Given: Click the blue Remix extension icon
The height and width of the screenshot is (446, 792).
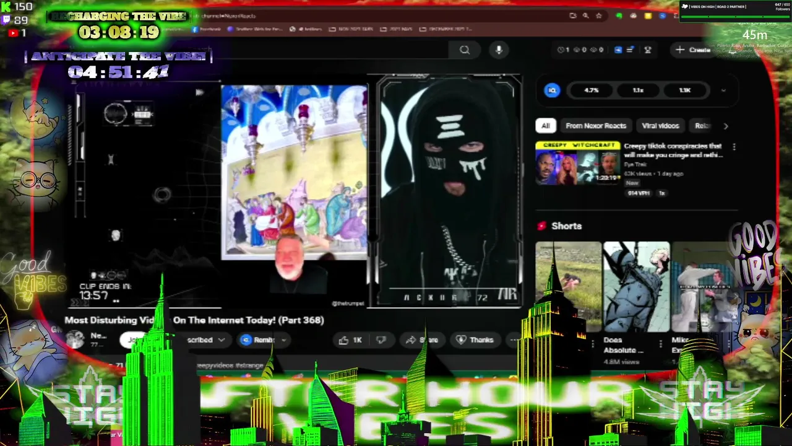Looking at the screenshot, I should [246, 339].
